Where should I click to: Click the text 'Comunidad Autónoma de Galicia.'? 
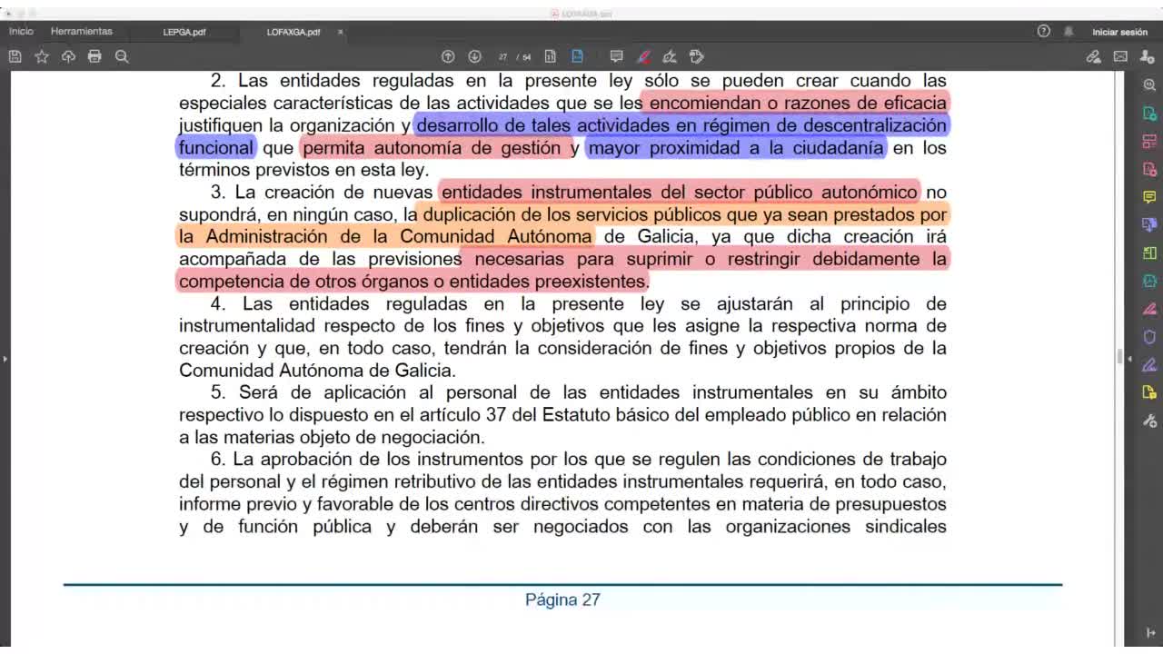(x=317, y=370)
